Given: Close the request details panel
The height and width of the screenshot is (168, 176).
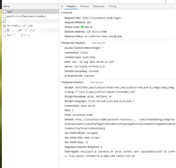Looking at the screenshot, I should 62,6.
